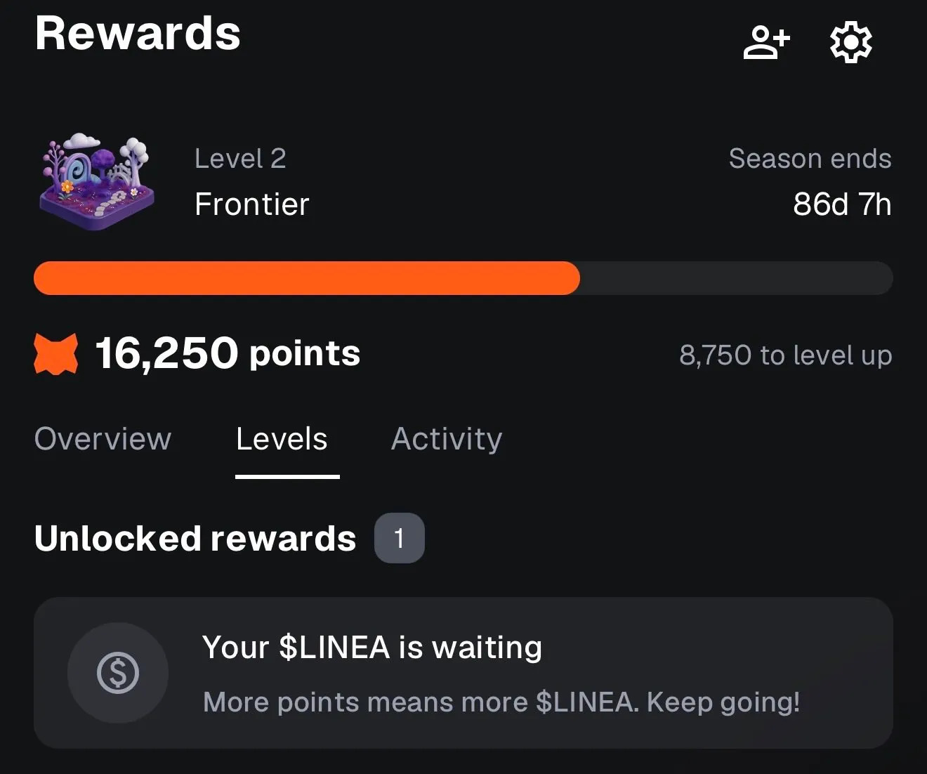Tap the "86d 7h" season countdown

pos(841,204)
